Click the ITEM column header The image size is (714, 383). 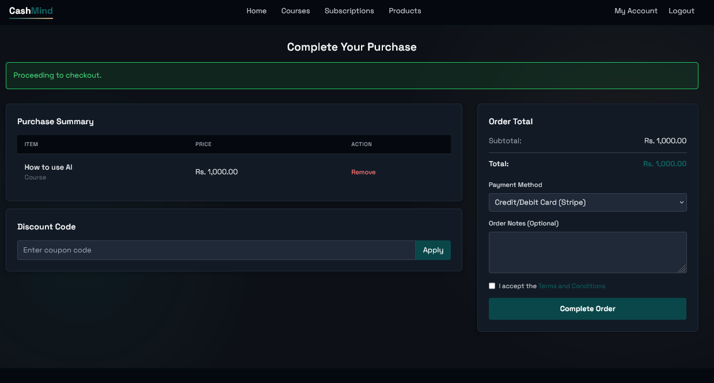point(31,144)
